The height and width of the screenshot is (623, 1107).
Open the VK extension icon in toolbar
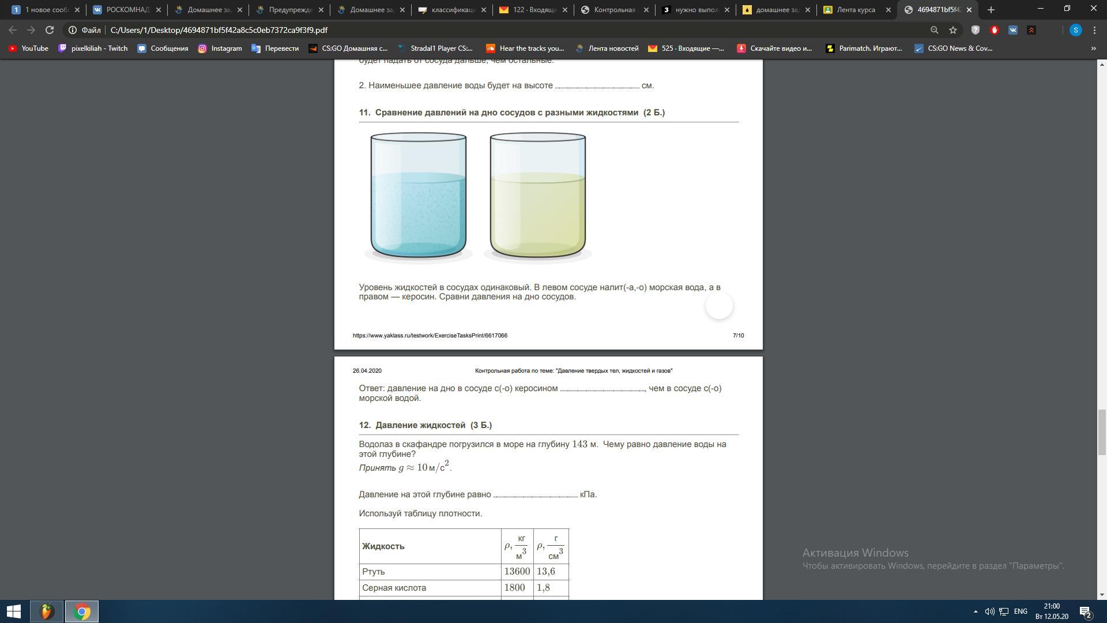(x=1012, y=30)
